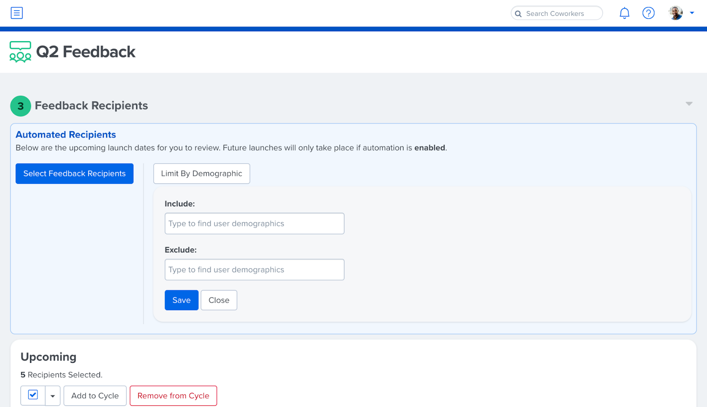The width and height of the screenshot is (707, 407).
Task: Click the search magnifier icon
Action: click(x=518, y=14)
